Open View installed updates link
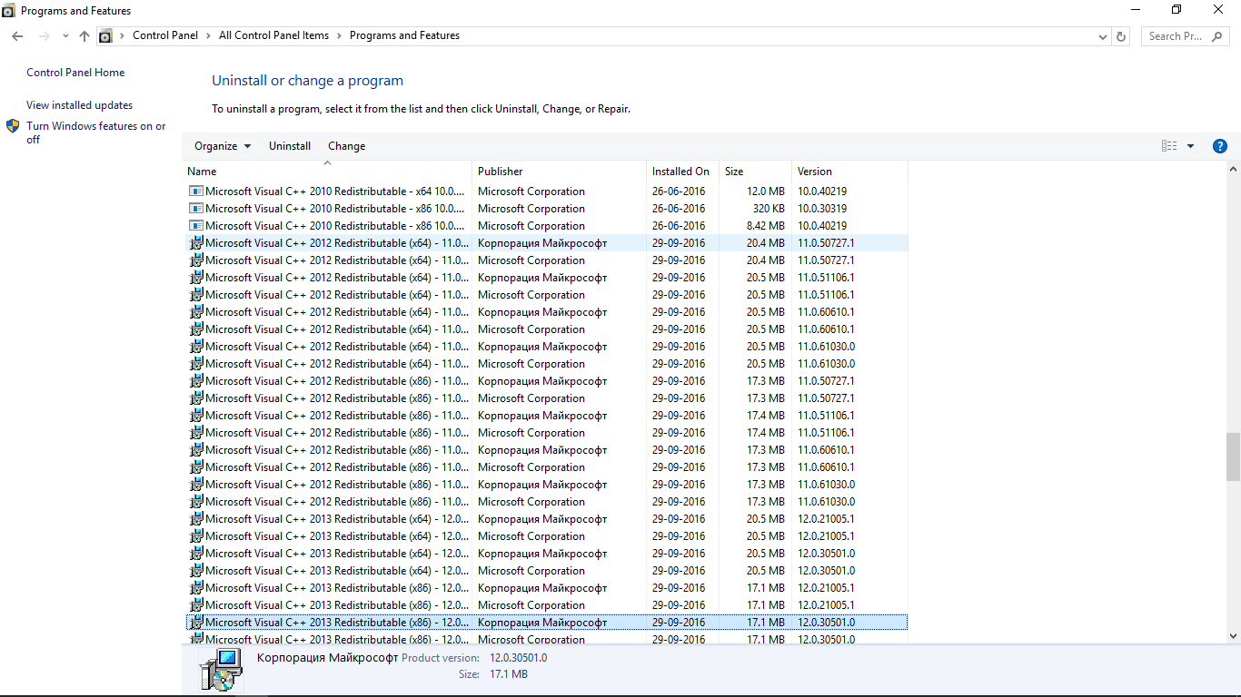The width and height of the screenshot is (1241, 697). 80,105
